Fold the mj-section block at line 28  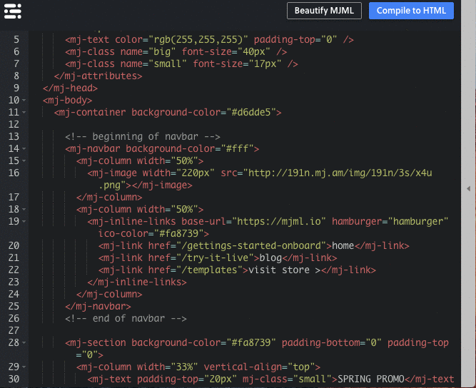[x=24, y=343]
